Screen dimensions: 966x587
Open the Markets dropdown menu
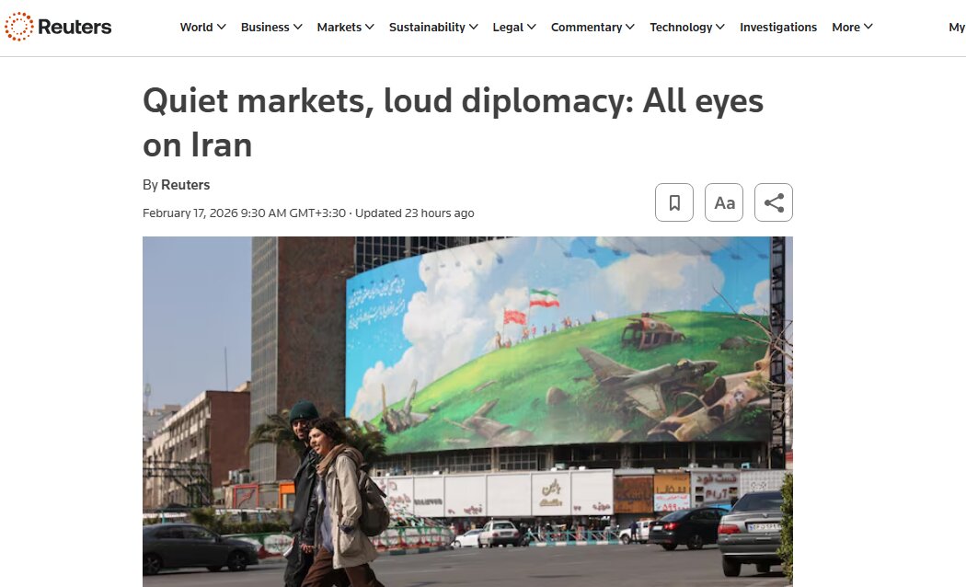tap(345, 27)
